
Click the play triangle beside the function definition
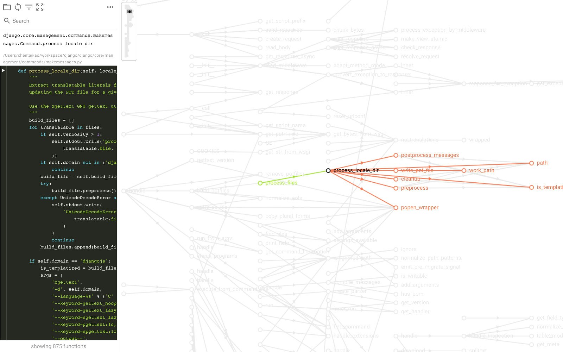point(3,70)
